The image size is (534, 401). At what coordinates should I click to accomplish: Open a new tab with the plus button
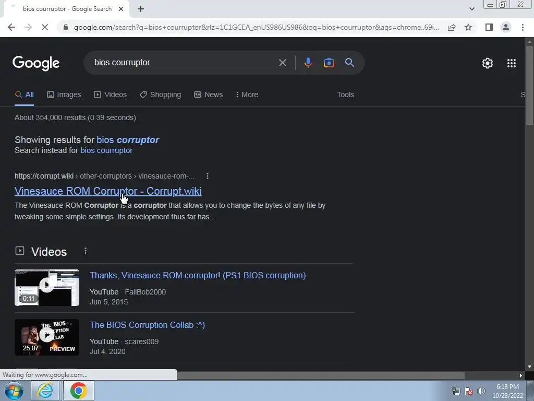[141, 9]
